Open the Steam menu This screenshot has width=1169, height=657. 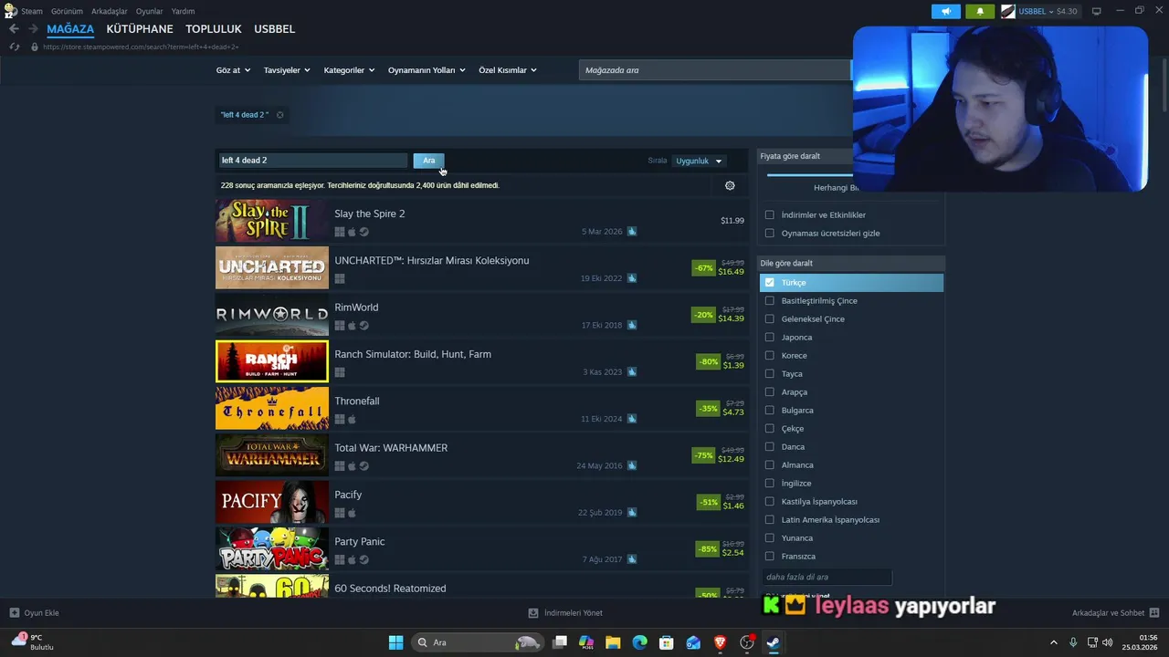[x=32, y=11]
